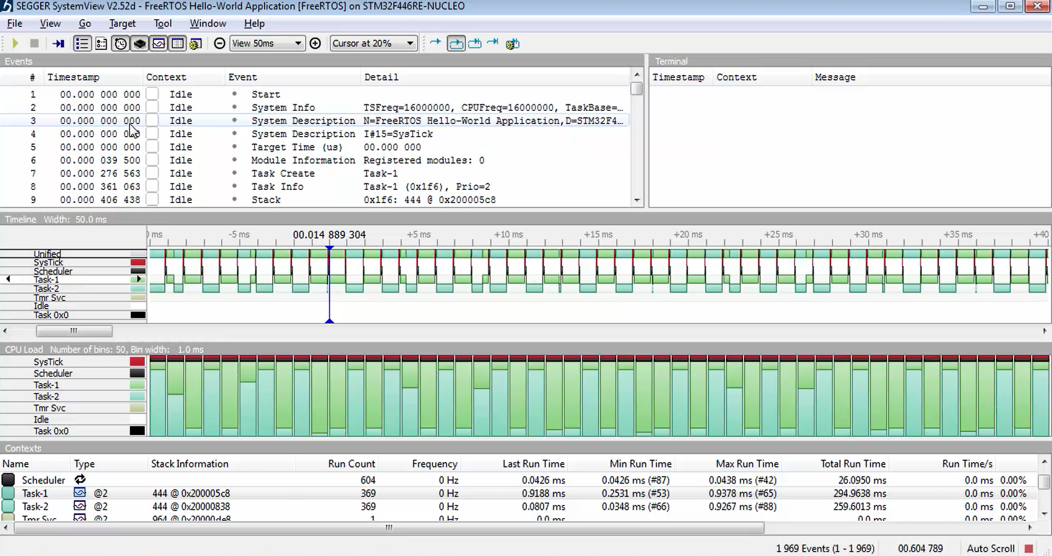Stop recording with the gray square icon
The width and height of the screenshot is (1052, 556).
coord(34,43)
